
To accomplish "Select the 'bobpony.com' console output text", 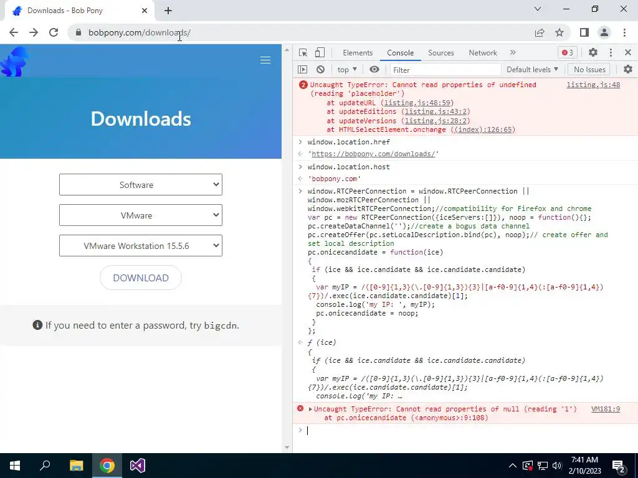I will coord(335,179).
